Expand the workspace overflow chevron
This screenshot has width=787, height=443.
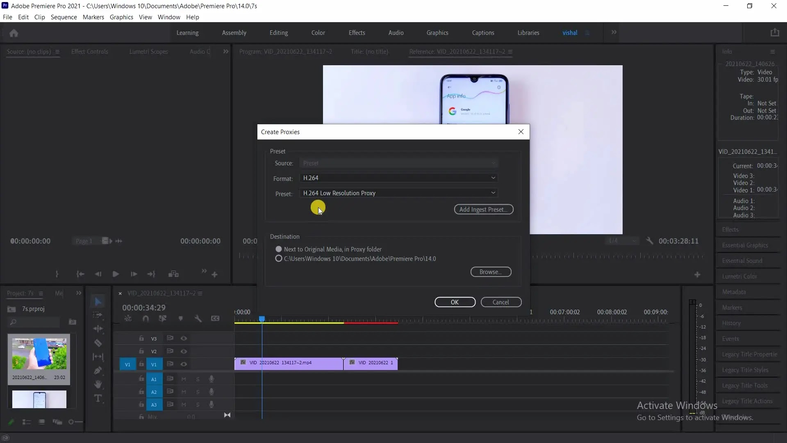(614, 32)
